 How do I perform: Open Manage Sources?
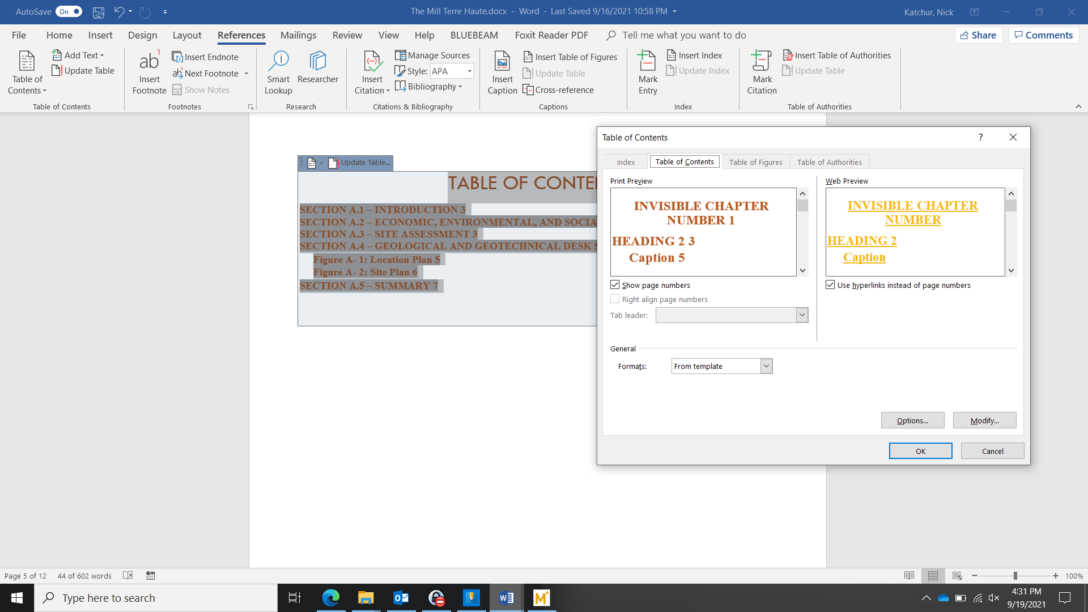(433, 55)
